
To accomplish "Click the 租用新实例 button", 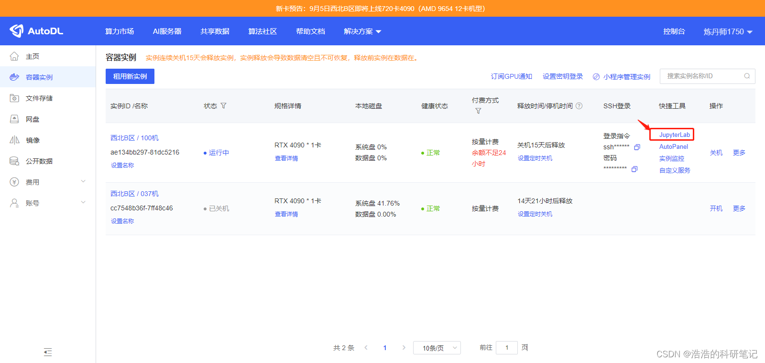I will 130,76.
